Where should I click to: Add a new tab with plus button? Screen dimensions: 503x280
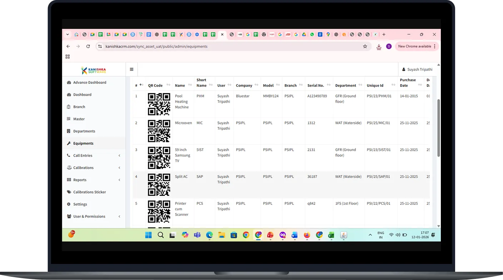pos(384,35)
